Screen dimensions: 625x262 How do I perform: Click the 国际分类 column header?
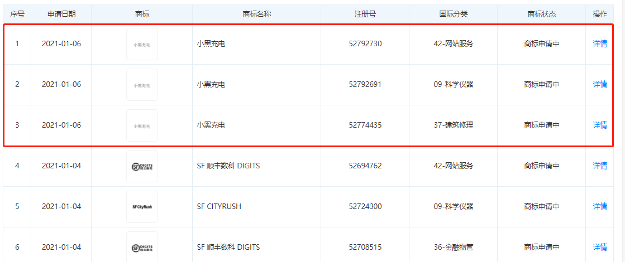pyautogui.click(x=453, y=14)
